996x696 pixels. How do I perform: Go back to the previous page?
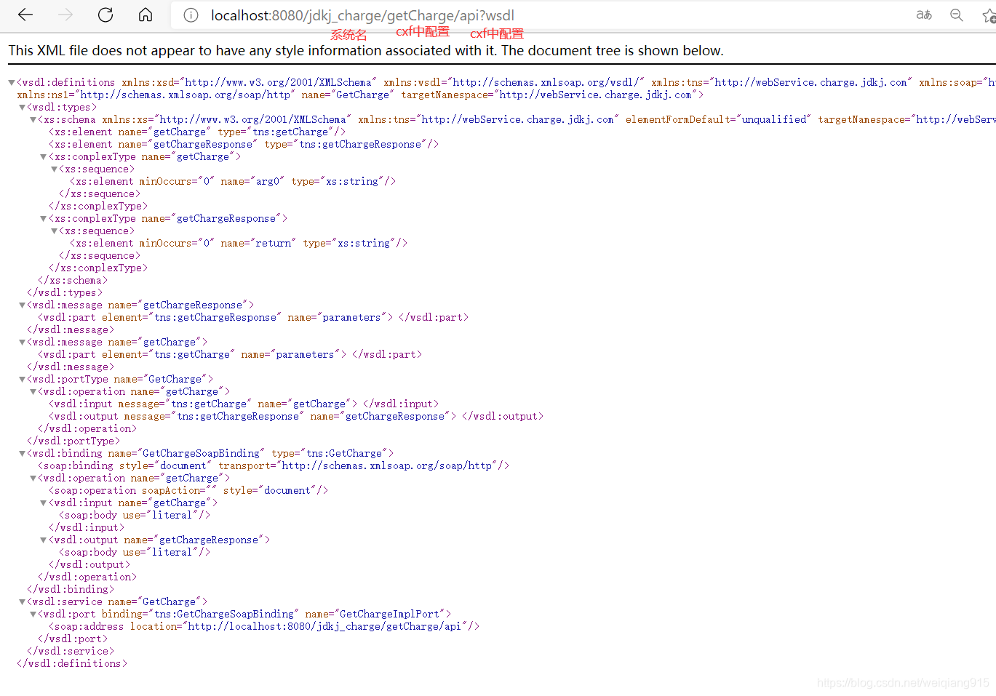coord(25,15)
